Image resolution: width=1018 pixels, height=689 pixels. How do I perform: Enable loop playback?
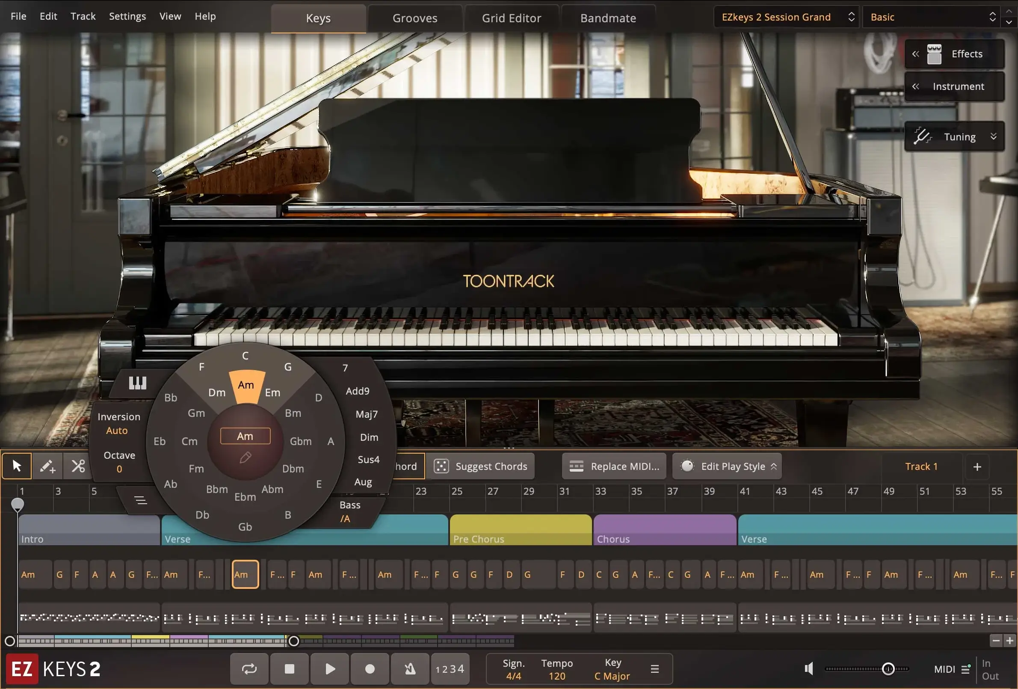tap(249, 668)
